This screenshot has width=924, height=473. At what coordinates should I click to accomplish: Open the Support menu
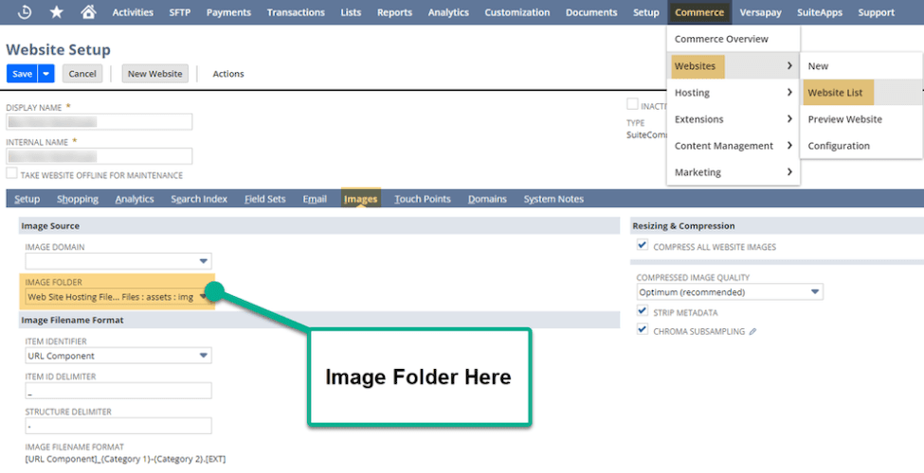pos(877,12)
